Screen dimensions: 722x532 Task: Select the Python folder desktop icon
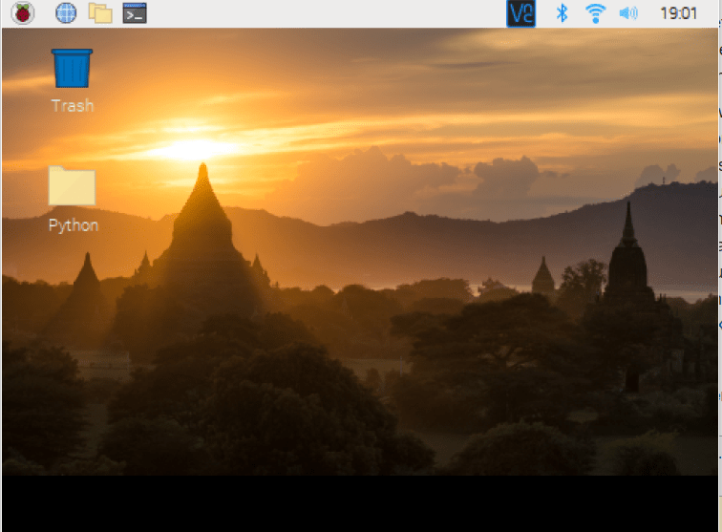tap(73, 186)
